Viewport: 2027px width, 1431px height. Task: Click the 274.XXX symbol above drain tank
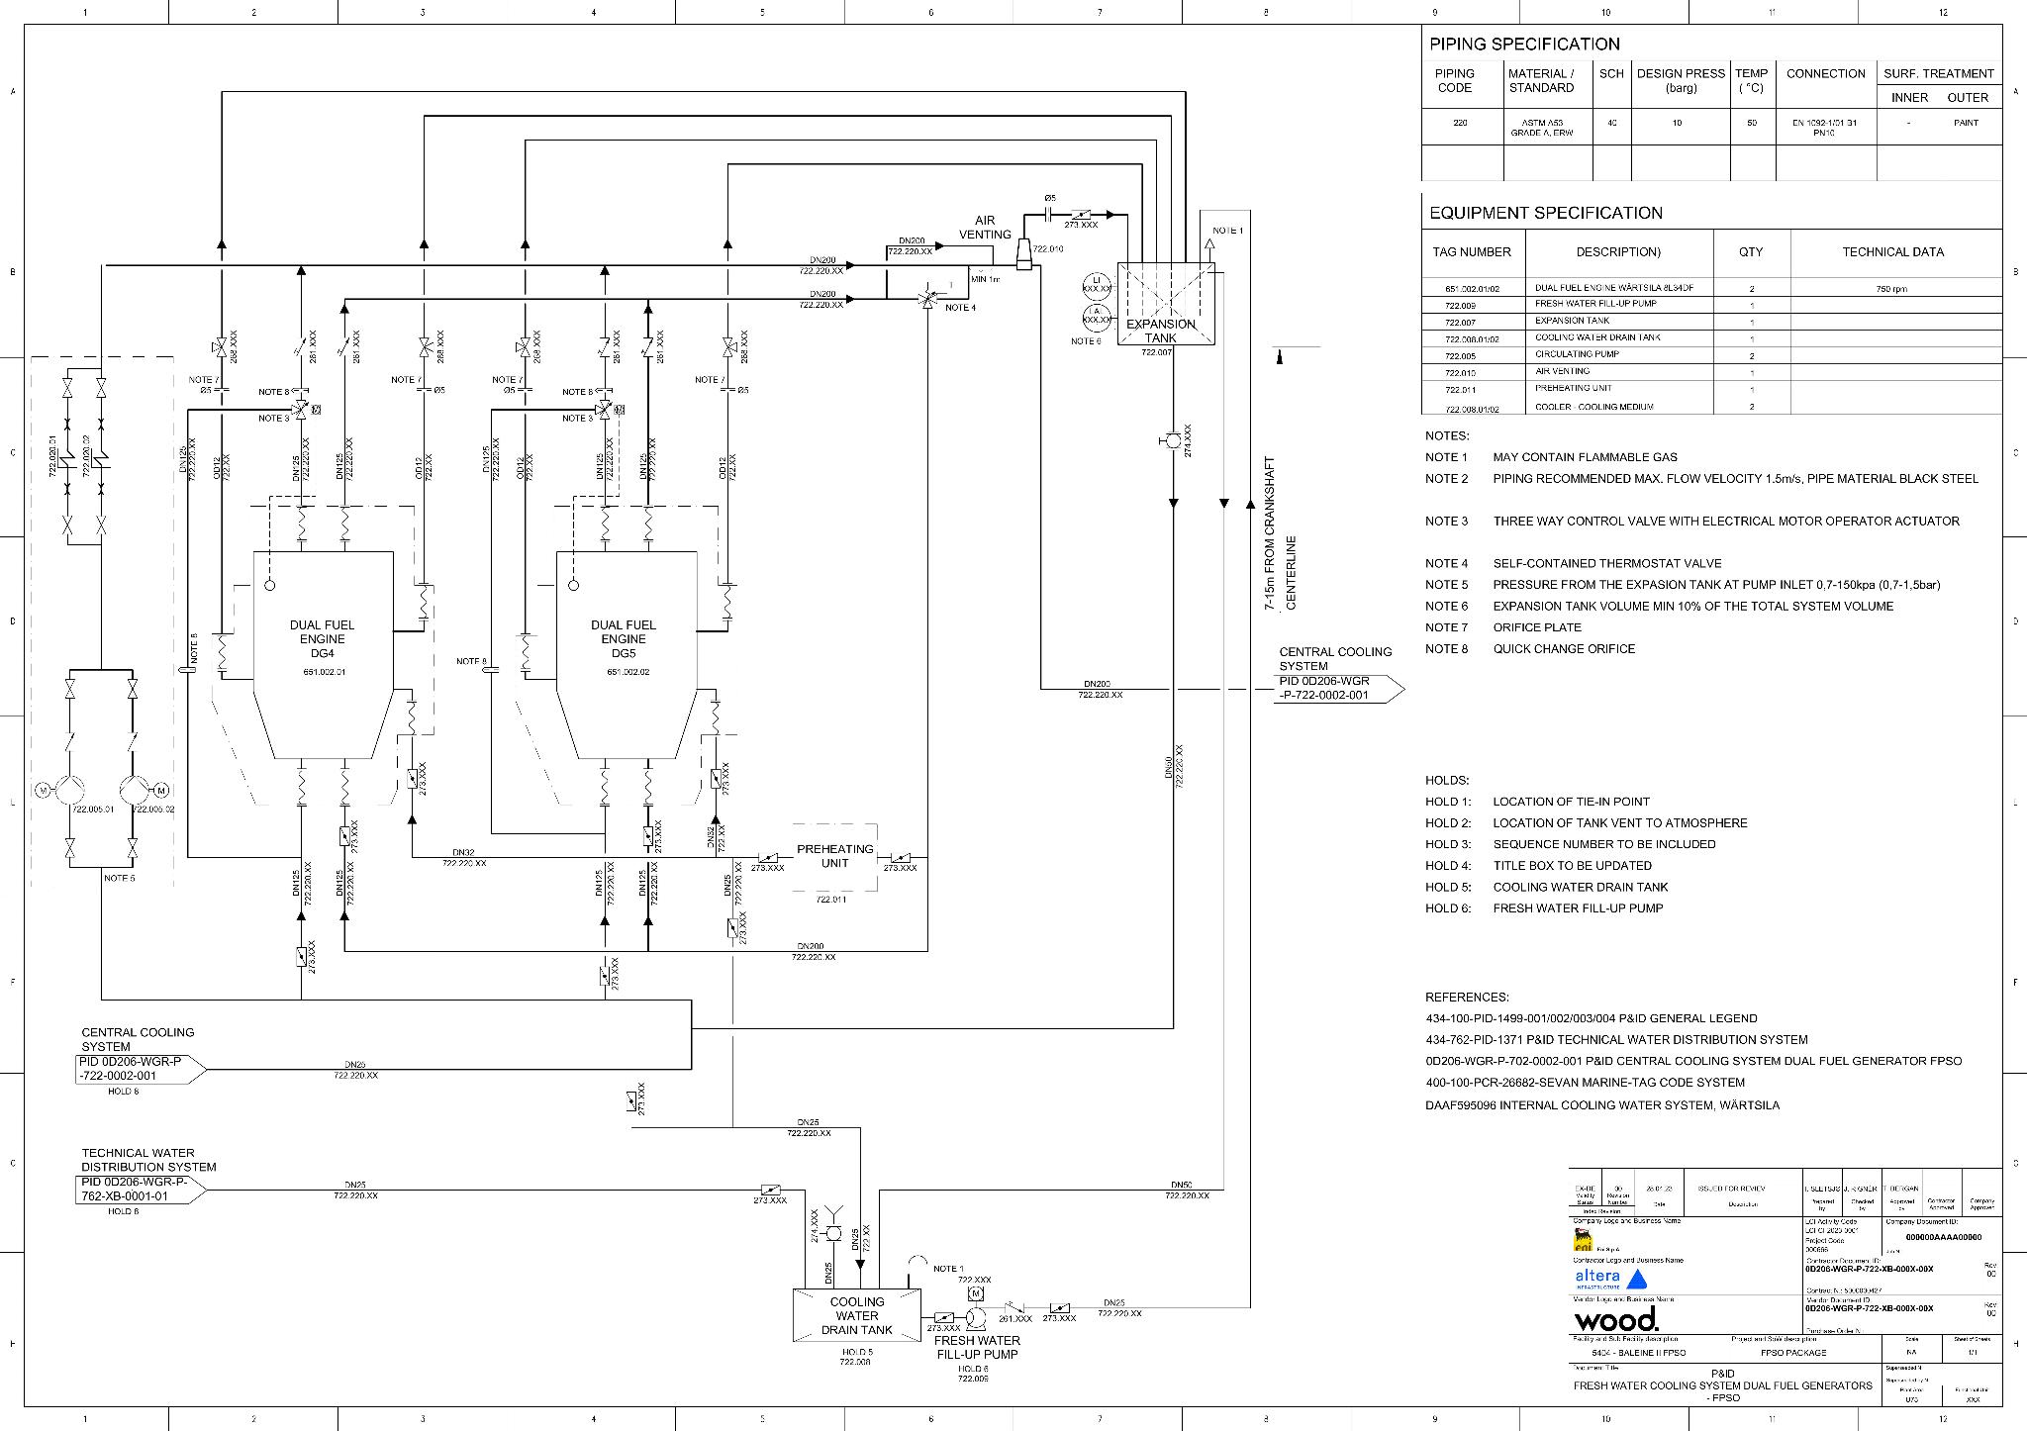click(833, 1232)
